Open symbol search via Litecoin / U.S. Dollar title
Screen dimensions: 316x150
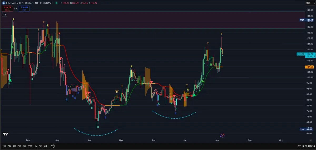click(19, 3)
